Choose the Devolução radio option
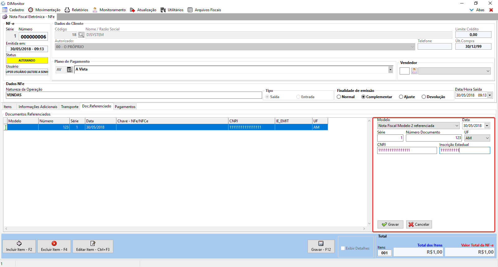The height and width of the screenshot is (267, 498). pos(424,97)
